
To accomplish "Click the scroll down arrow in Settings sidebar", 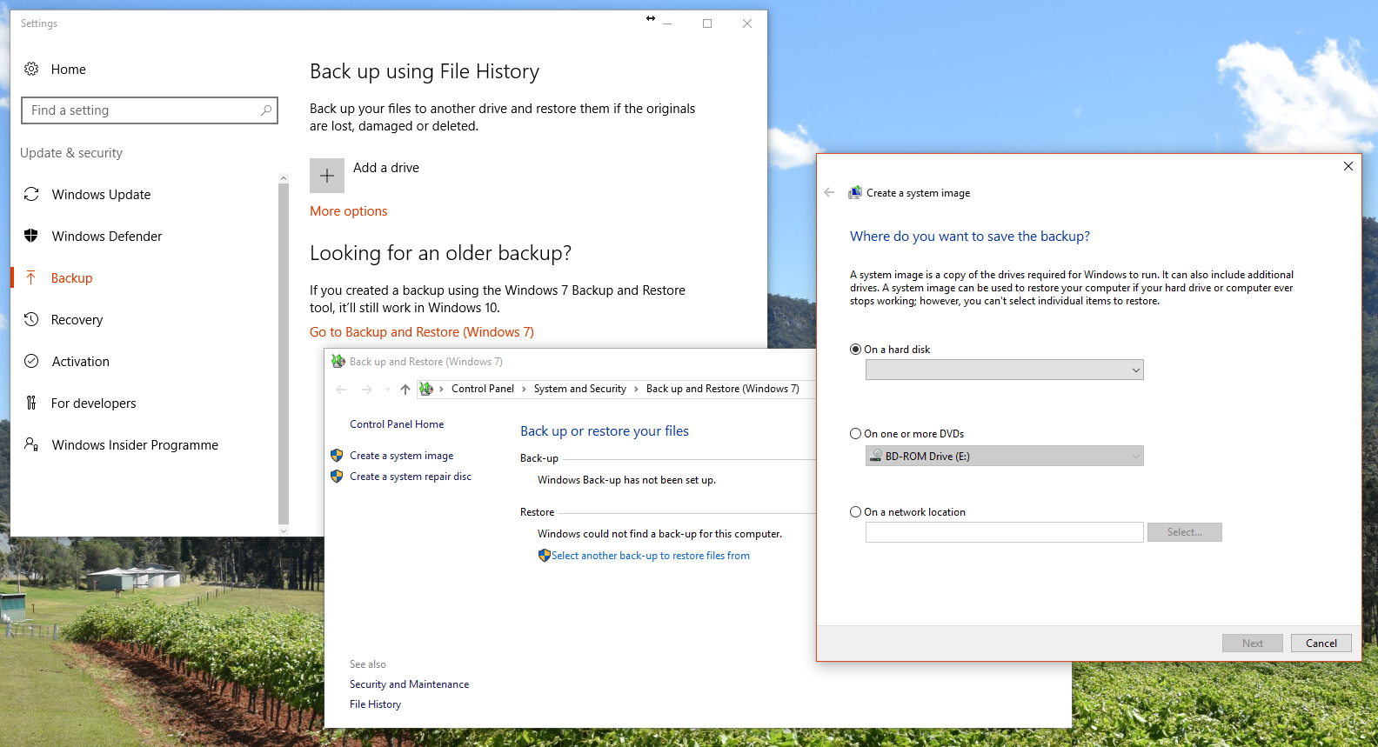I will coord(283,530).
